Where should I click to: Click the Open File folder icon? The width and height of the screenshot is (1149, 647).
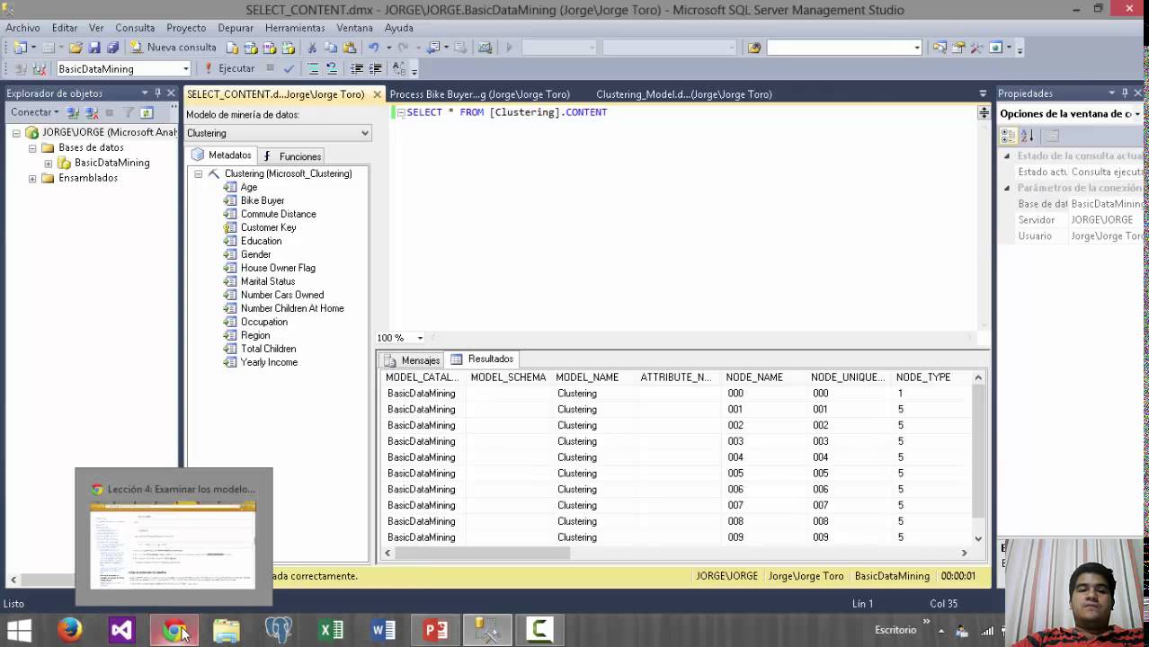(76, 48)
